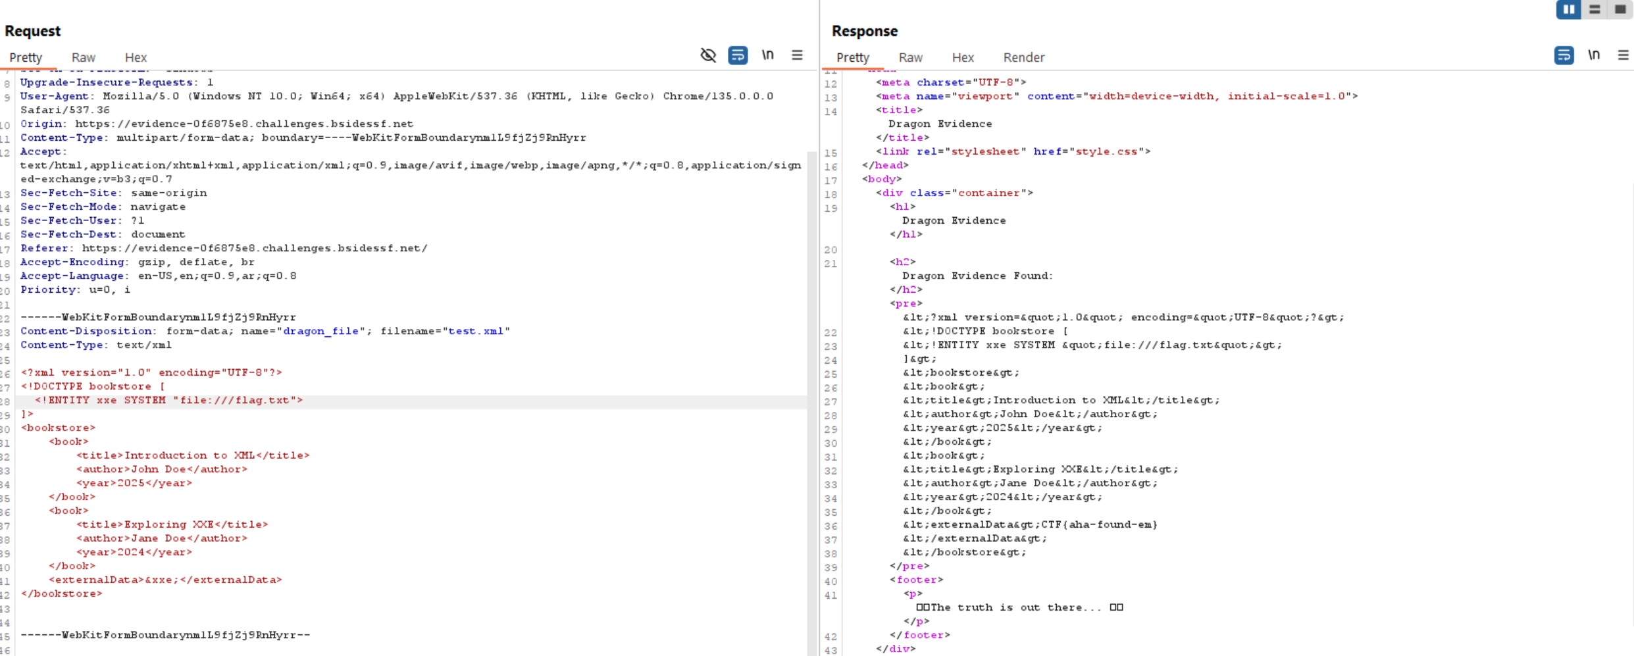This screenshot has height=656, width=1634.
Task: Toggle hide non-printable characters eye icon in Request
Action: 708,55
